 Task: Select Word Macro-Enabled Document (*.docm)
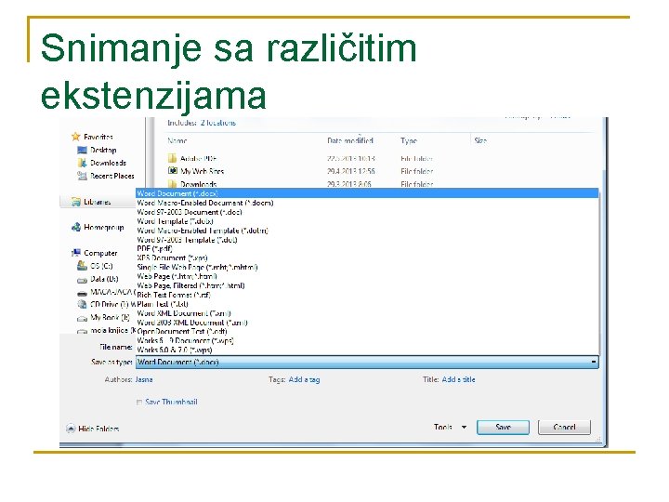pyautogui.click(x=367, y=203)
